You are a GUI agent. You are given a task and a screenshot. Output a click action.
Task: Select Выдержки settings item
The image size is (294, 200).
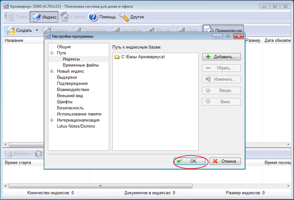coord(67,77)
